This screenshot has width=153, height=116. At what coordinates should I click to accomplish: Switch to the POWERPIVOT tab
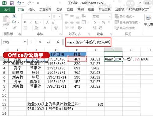tap(139, 9)
